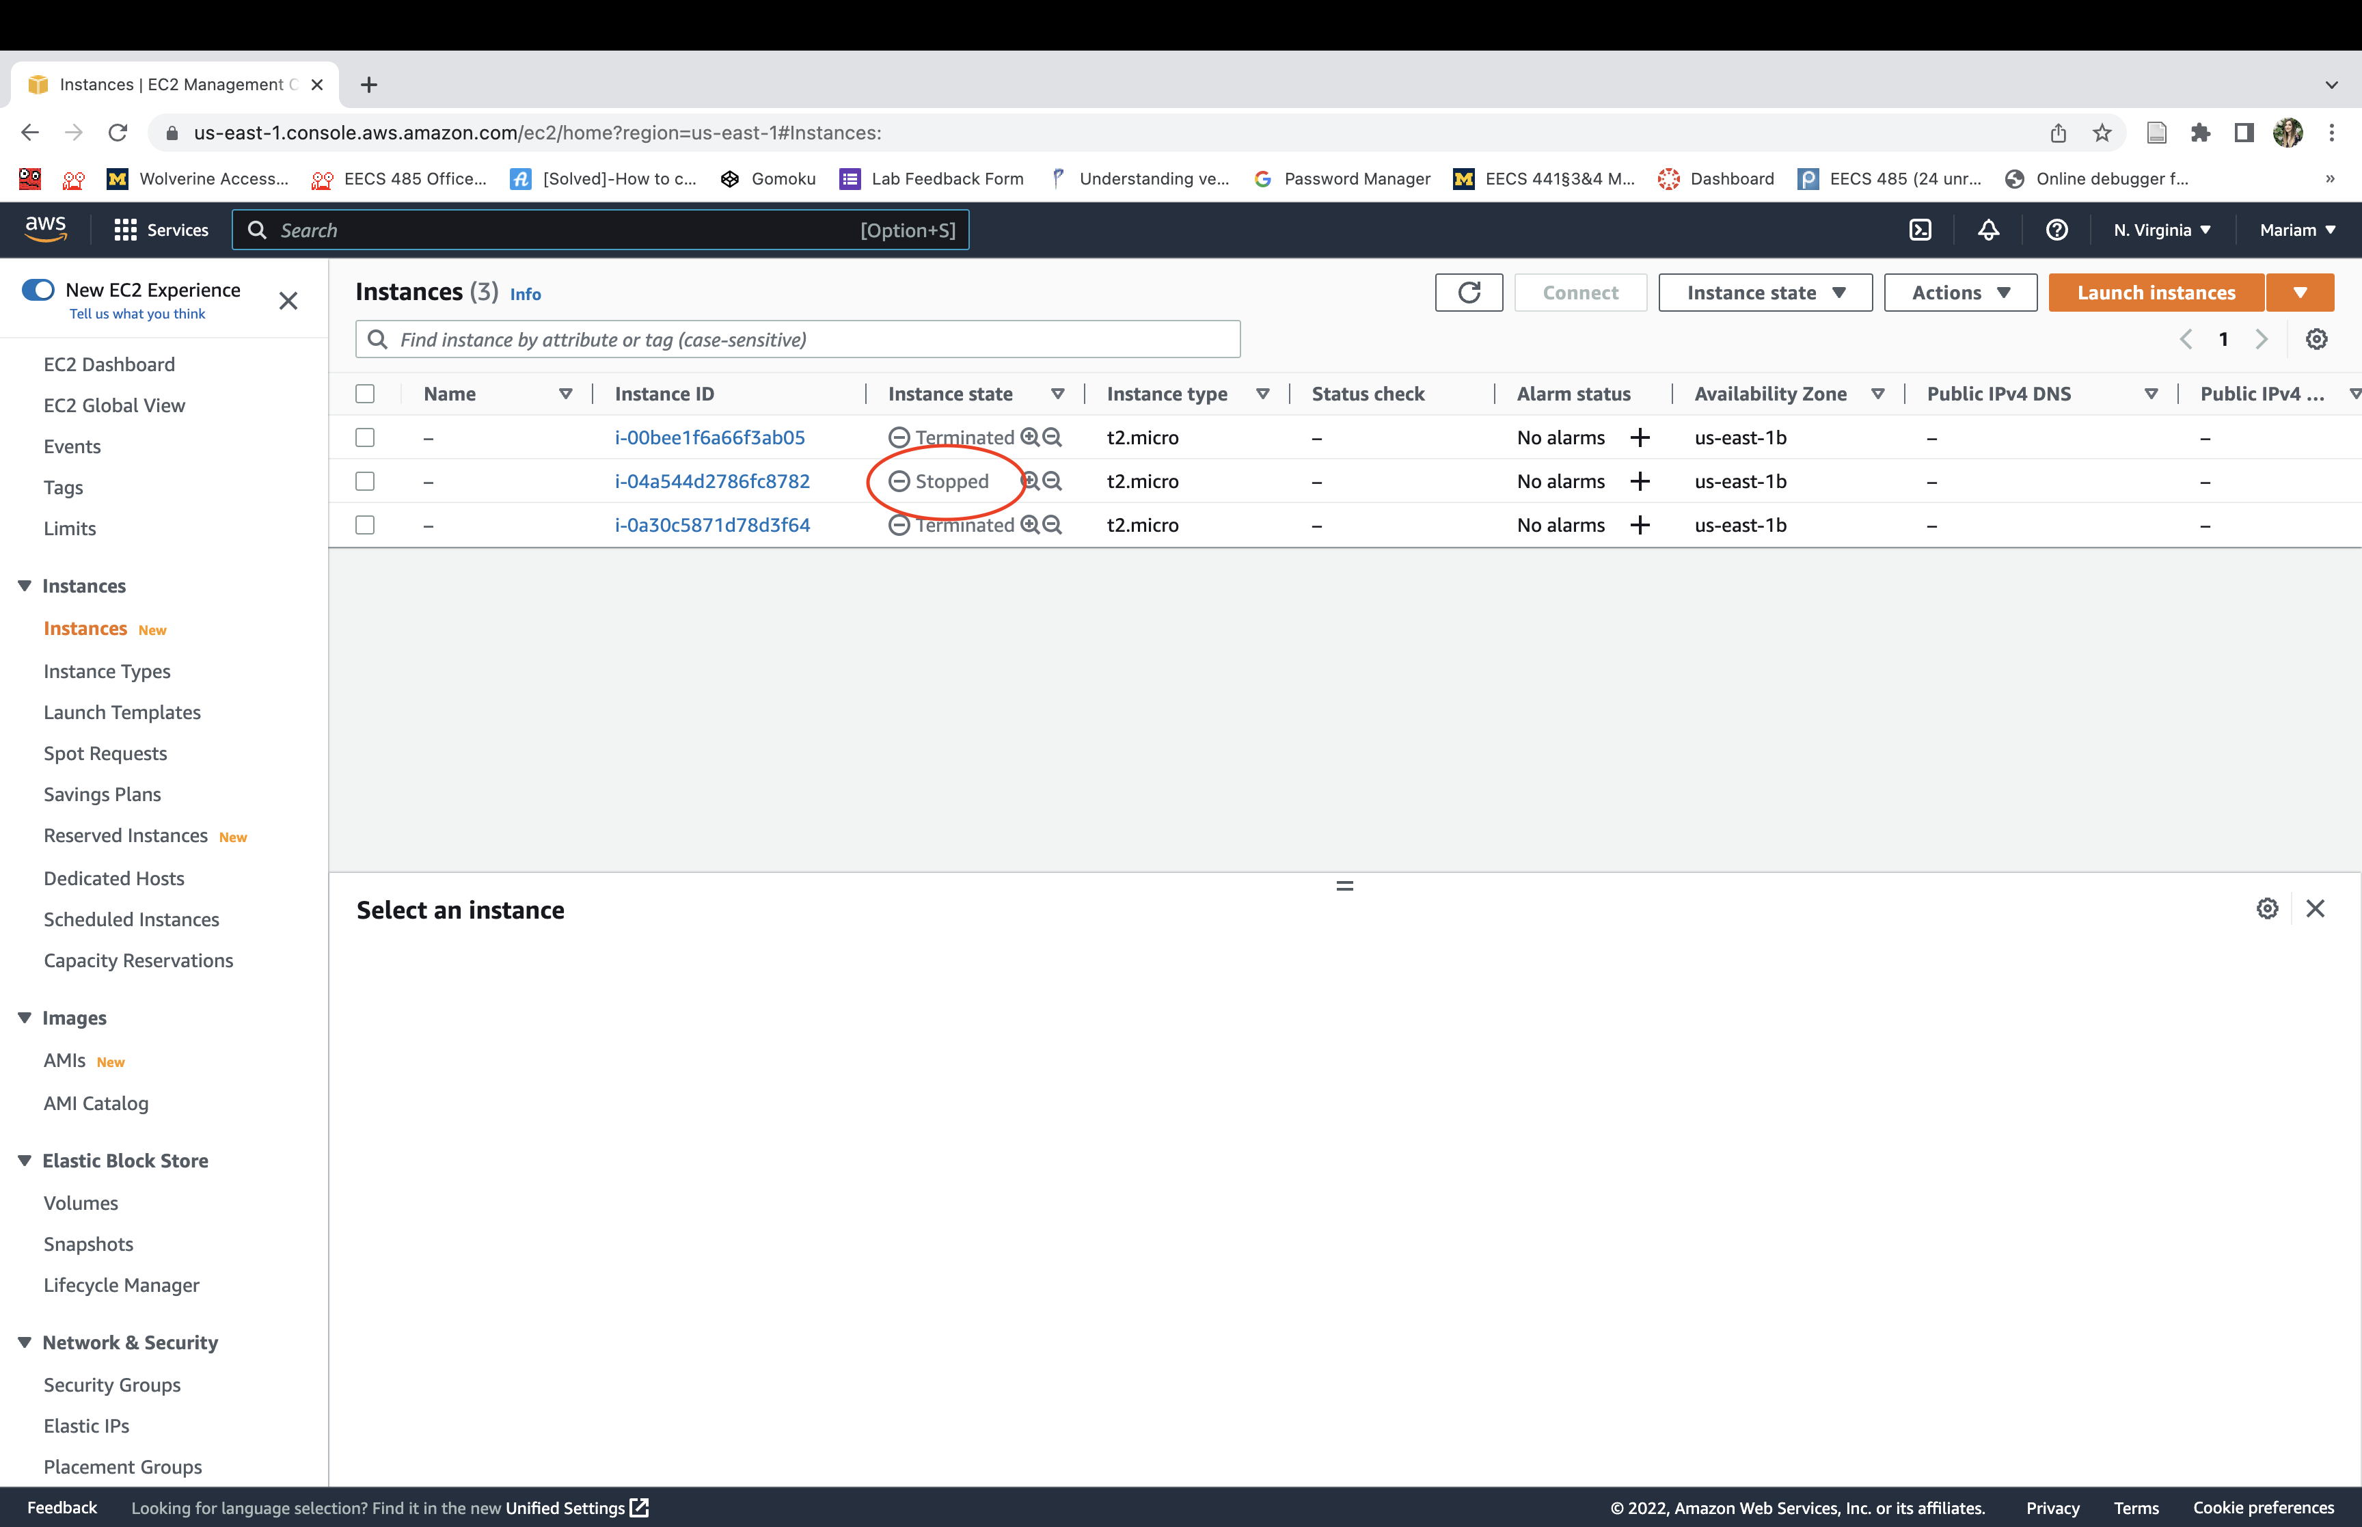
Task: Open table preferences gear icon
Action: (2316, 339)
